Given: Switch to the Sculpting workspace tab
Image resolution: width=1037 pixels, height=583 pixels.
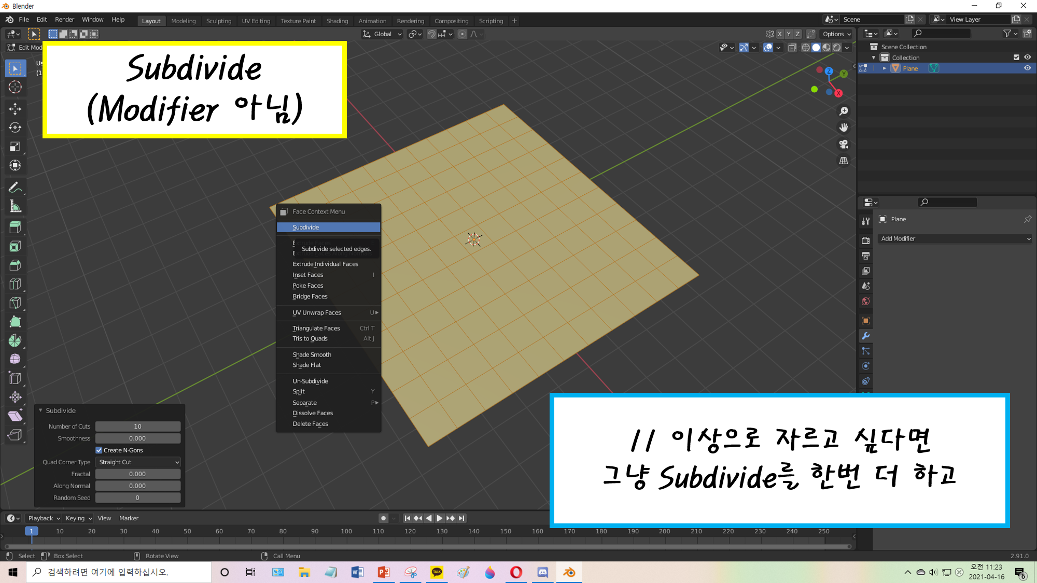Looking at the screenshot, I should pyautogui.click(x=218, y=21).
